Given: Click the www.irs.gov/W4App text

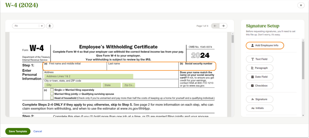Looking at the screenshot, I should [135, 108].
